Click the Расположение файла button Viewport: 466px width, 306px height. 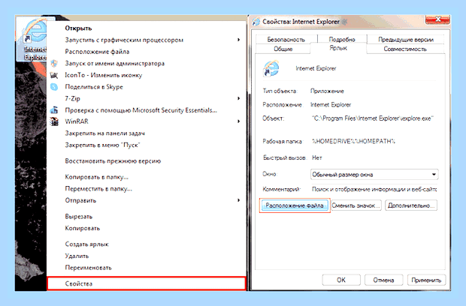point(295,205)
